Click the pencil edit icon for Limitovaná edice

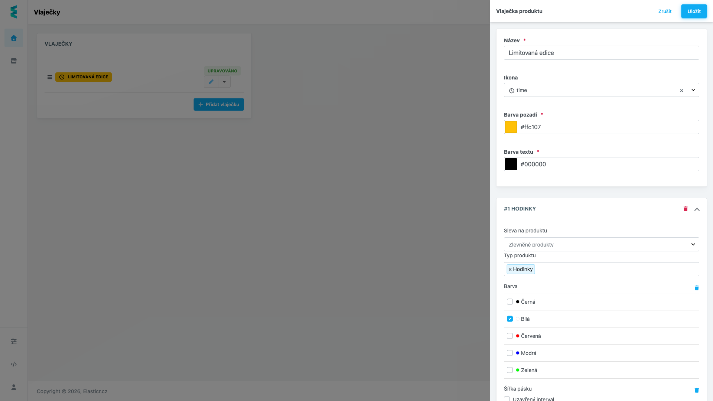click(x=211, y=82)
